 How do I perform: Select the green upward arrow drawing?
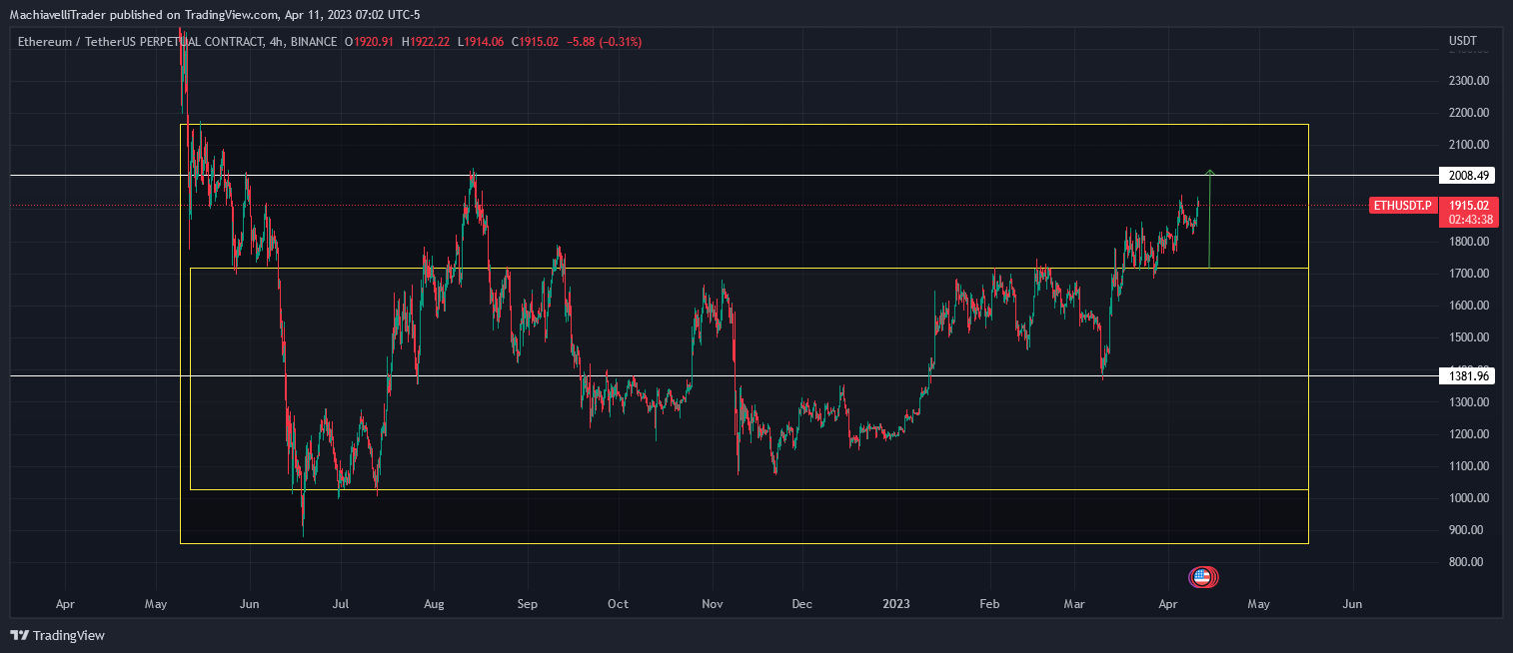(x=1210, y=220)
